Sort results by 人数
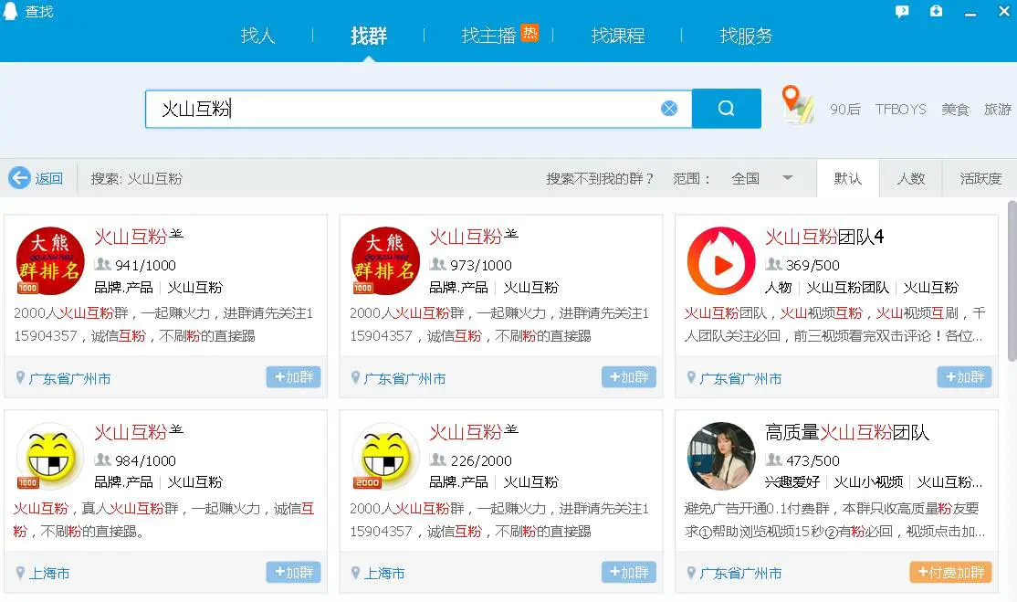This screenshot has height=602, width=1017. [x=910, y=178]
